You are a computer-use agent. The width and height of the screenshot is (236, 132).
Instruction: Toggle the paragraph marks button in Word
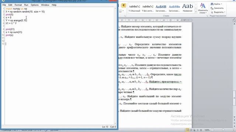tap(124, 6)
